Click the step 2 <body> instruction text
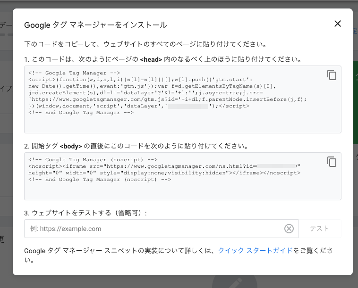358x288 pixels. (136, 146)
